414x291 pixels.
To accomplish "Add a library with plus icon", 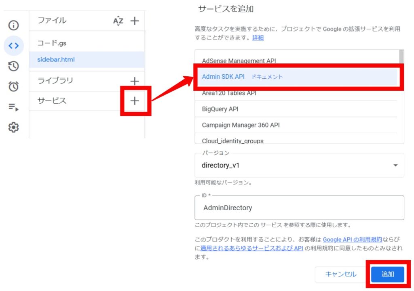I will 135,81.
